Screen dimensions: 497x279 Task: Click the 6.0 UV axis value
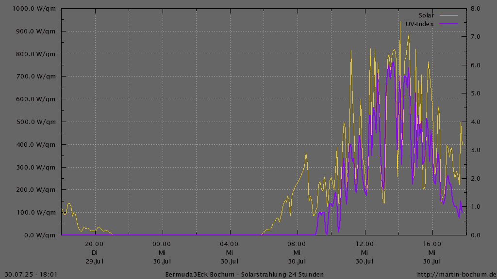coord(476,65)
